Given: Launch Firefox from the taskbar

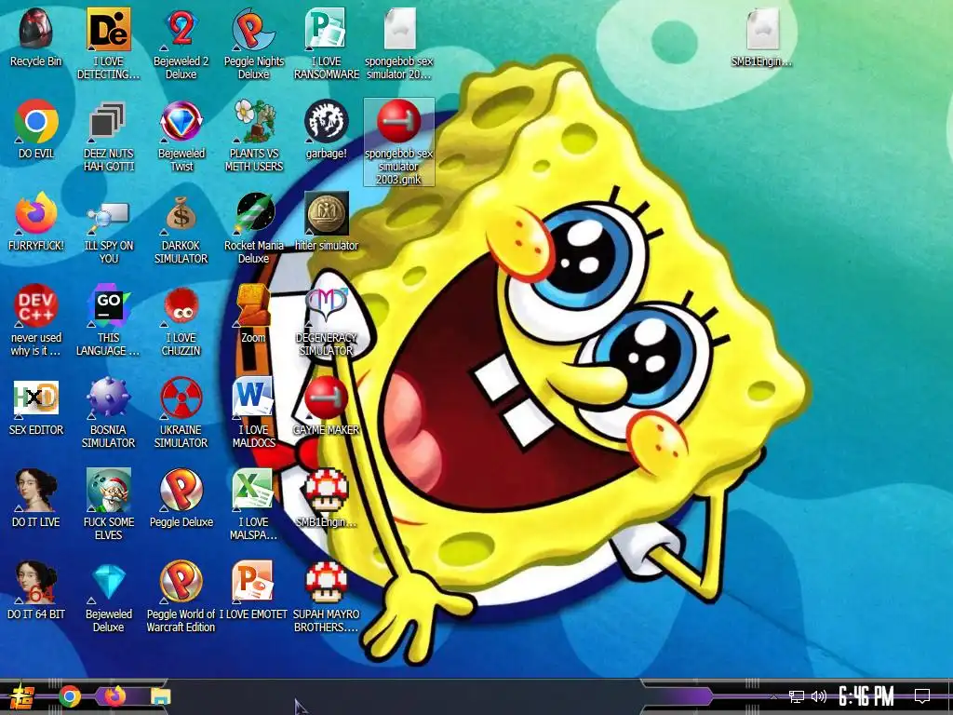Looking at the screenshot, I should click(x=114, y=696).
